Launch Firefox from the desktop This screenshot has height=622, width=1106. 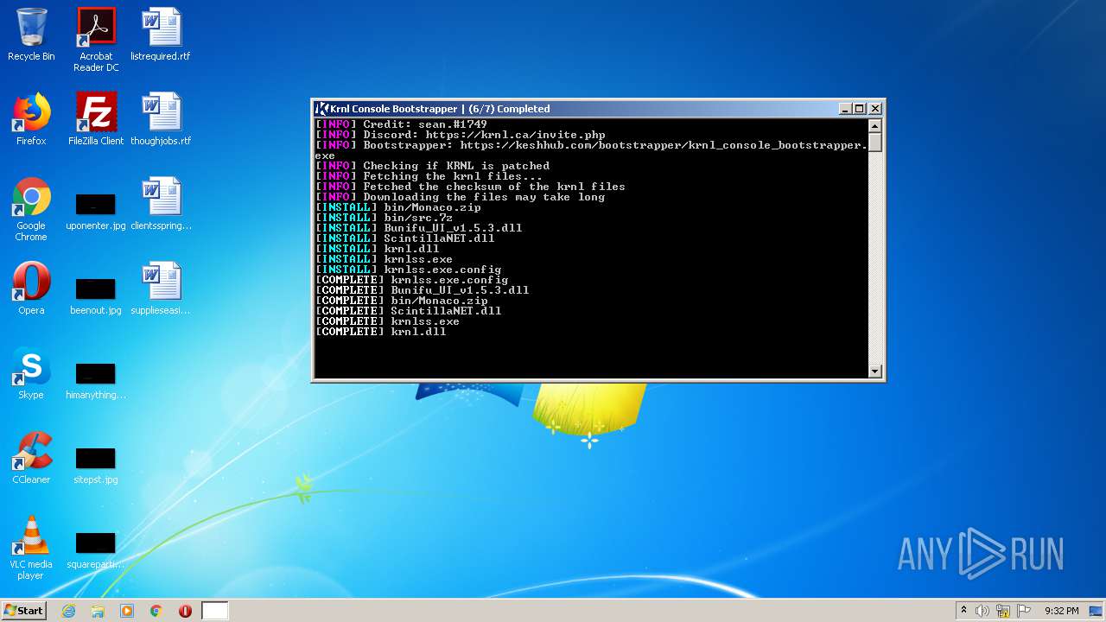pos(31,120)
